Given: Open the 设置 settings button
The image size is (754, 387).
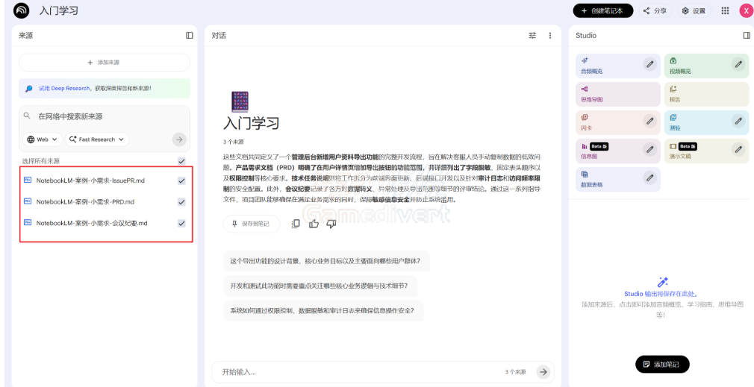Looking at the screenshot, I should click(x=694, y=10).
